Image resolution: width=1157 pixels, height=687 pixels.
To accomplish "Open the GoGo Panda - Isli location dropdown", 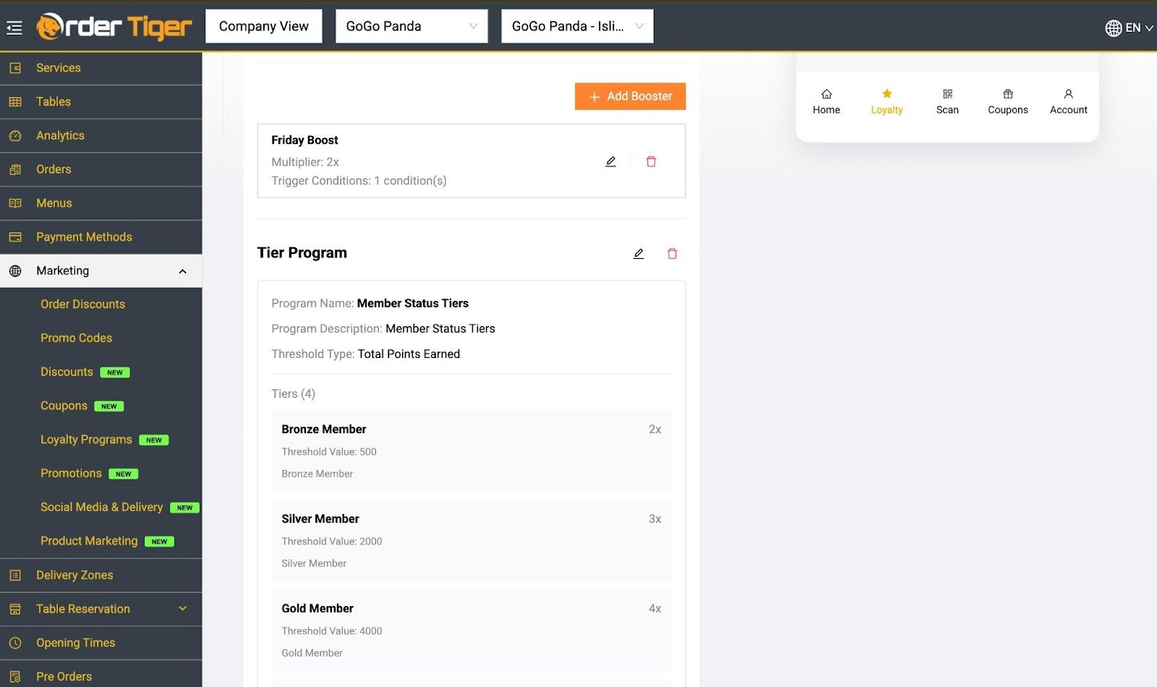I will pyautogui.click(x=576, y=26).
